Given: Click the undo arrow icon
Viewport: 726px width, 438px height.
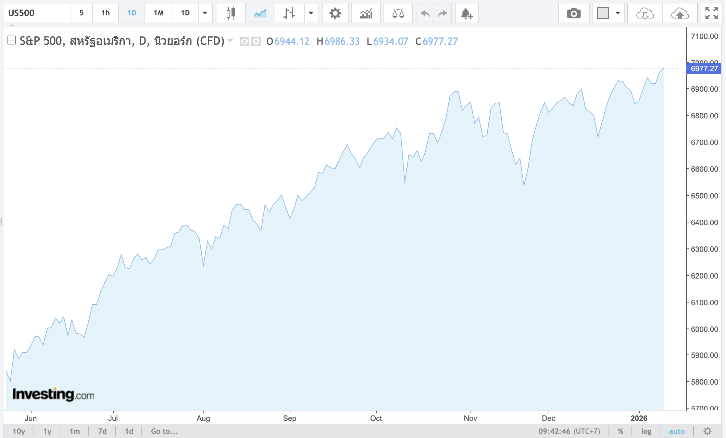Looking at the screenshot, I should coord(425,13).
